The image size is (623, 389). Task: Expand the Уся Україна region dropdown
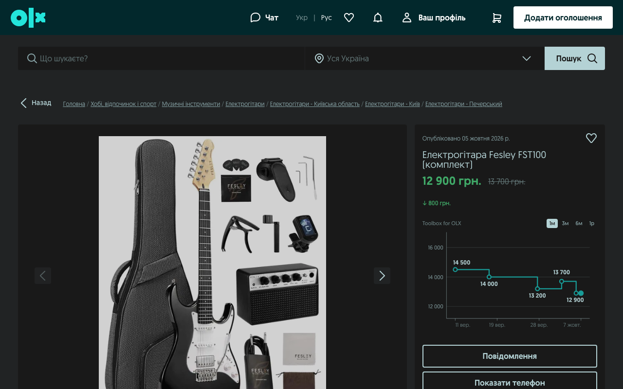click(x=527, y=58)
